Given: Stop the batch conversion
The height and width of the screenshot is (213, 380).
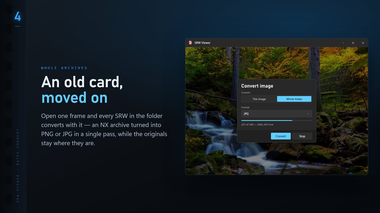Looking at the screenshot, I should [302, 136].
